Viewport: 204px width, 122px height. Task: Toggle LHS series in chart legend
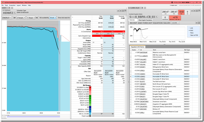tap(192, 28)
